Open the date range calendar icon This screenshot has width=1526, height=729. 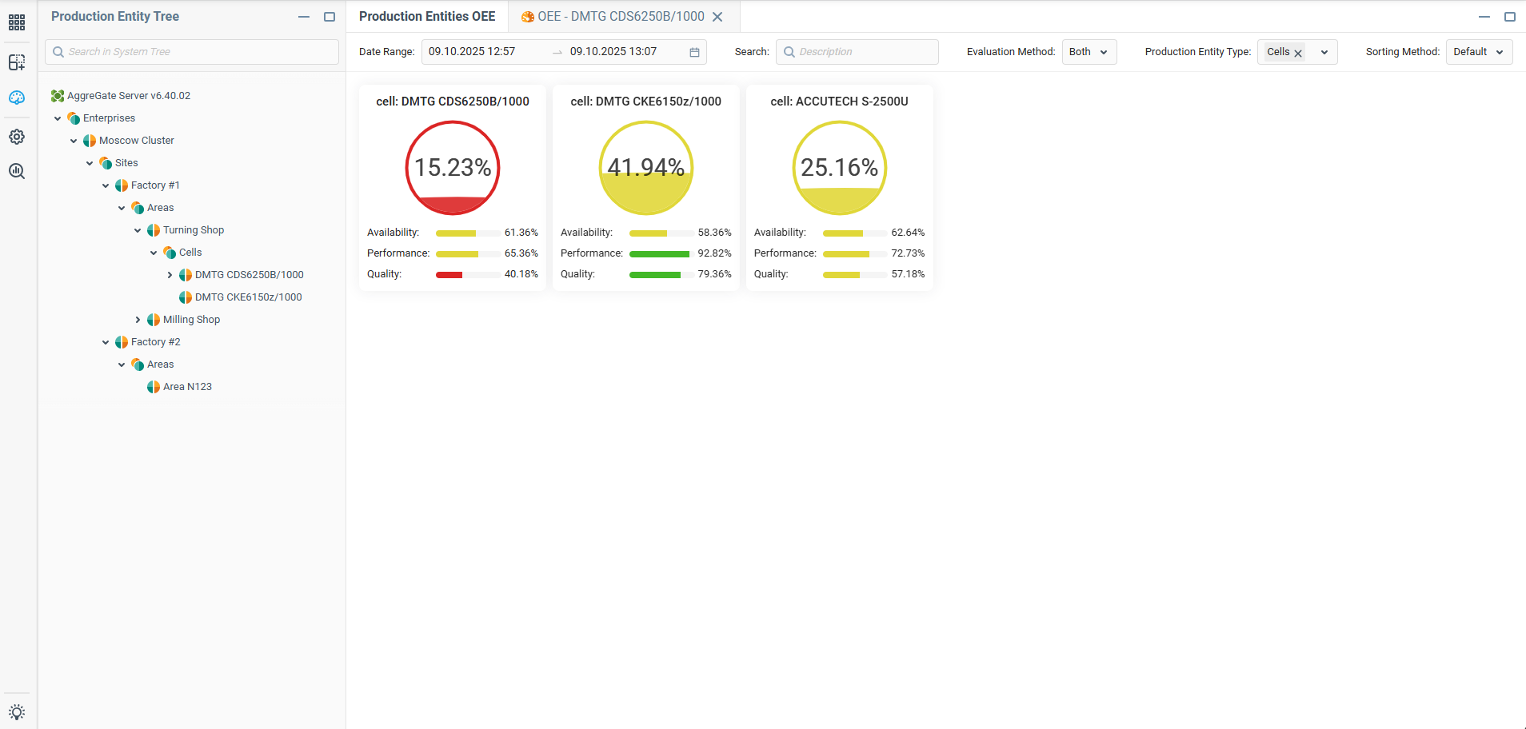tap(694, 52)
